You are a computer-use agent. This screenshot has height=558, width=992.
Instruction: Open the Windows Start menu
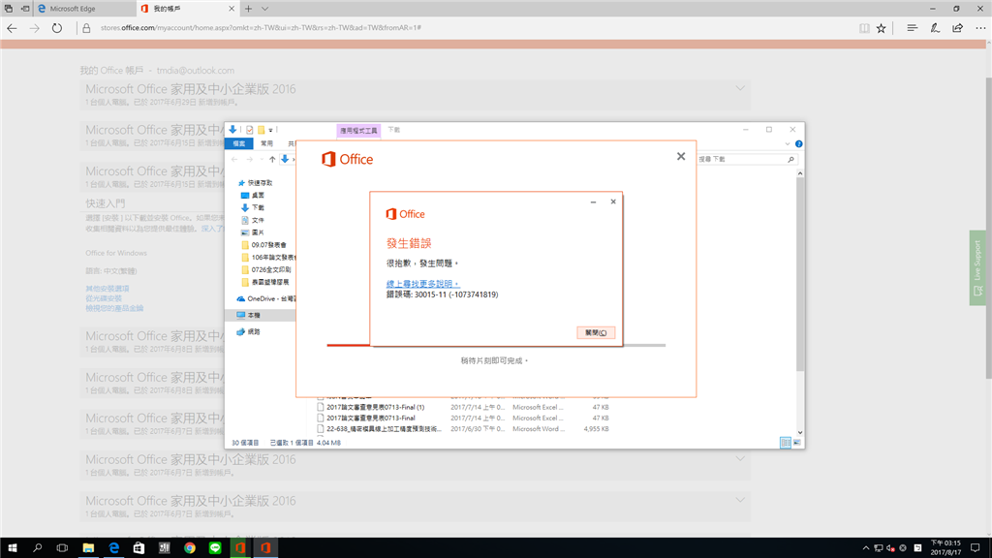(x=12, y=548)
